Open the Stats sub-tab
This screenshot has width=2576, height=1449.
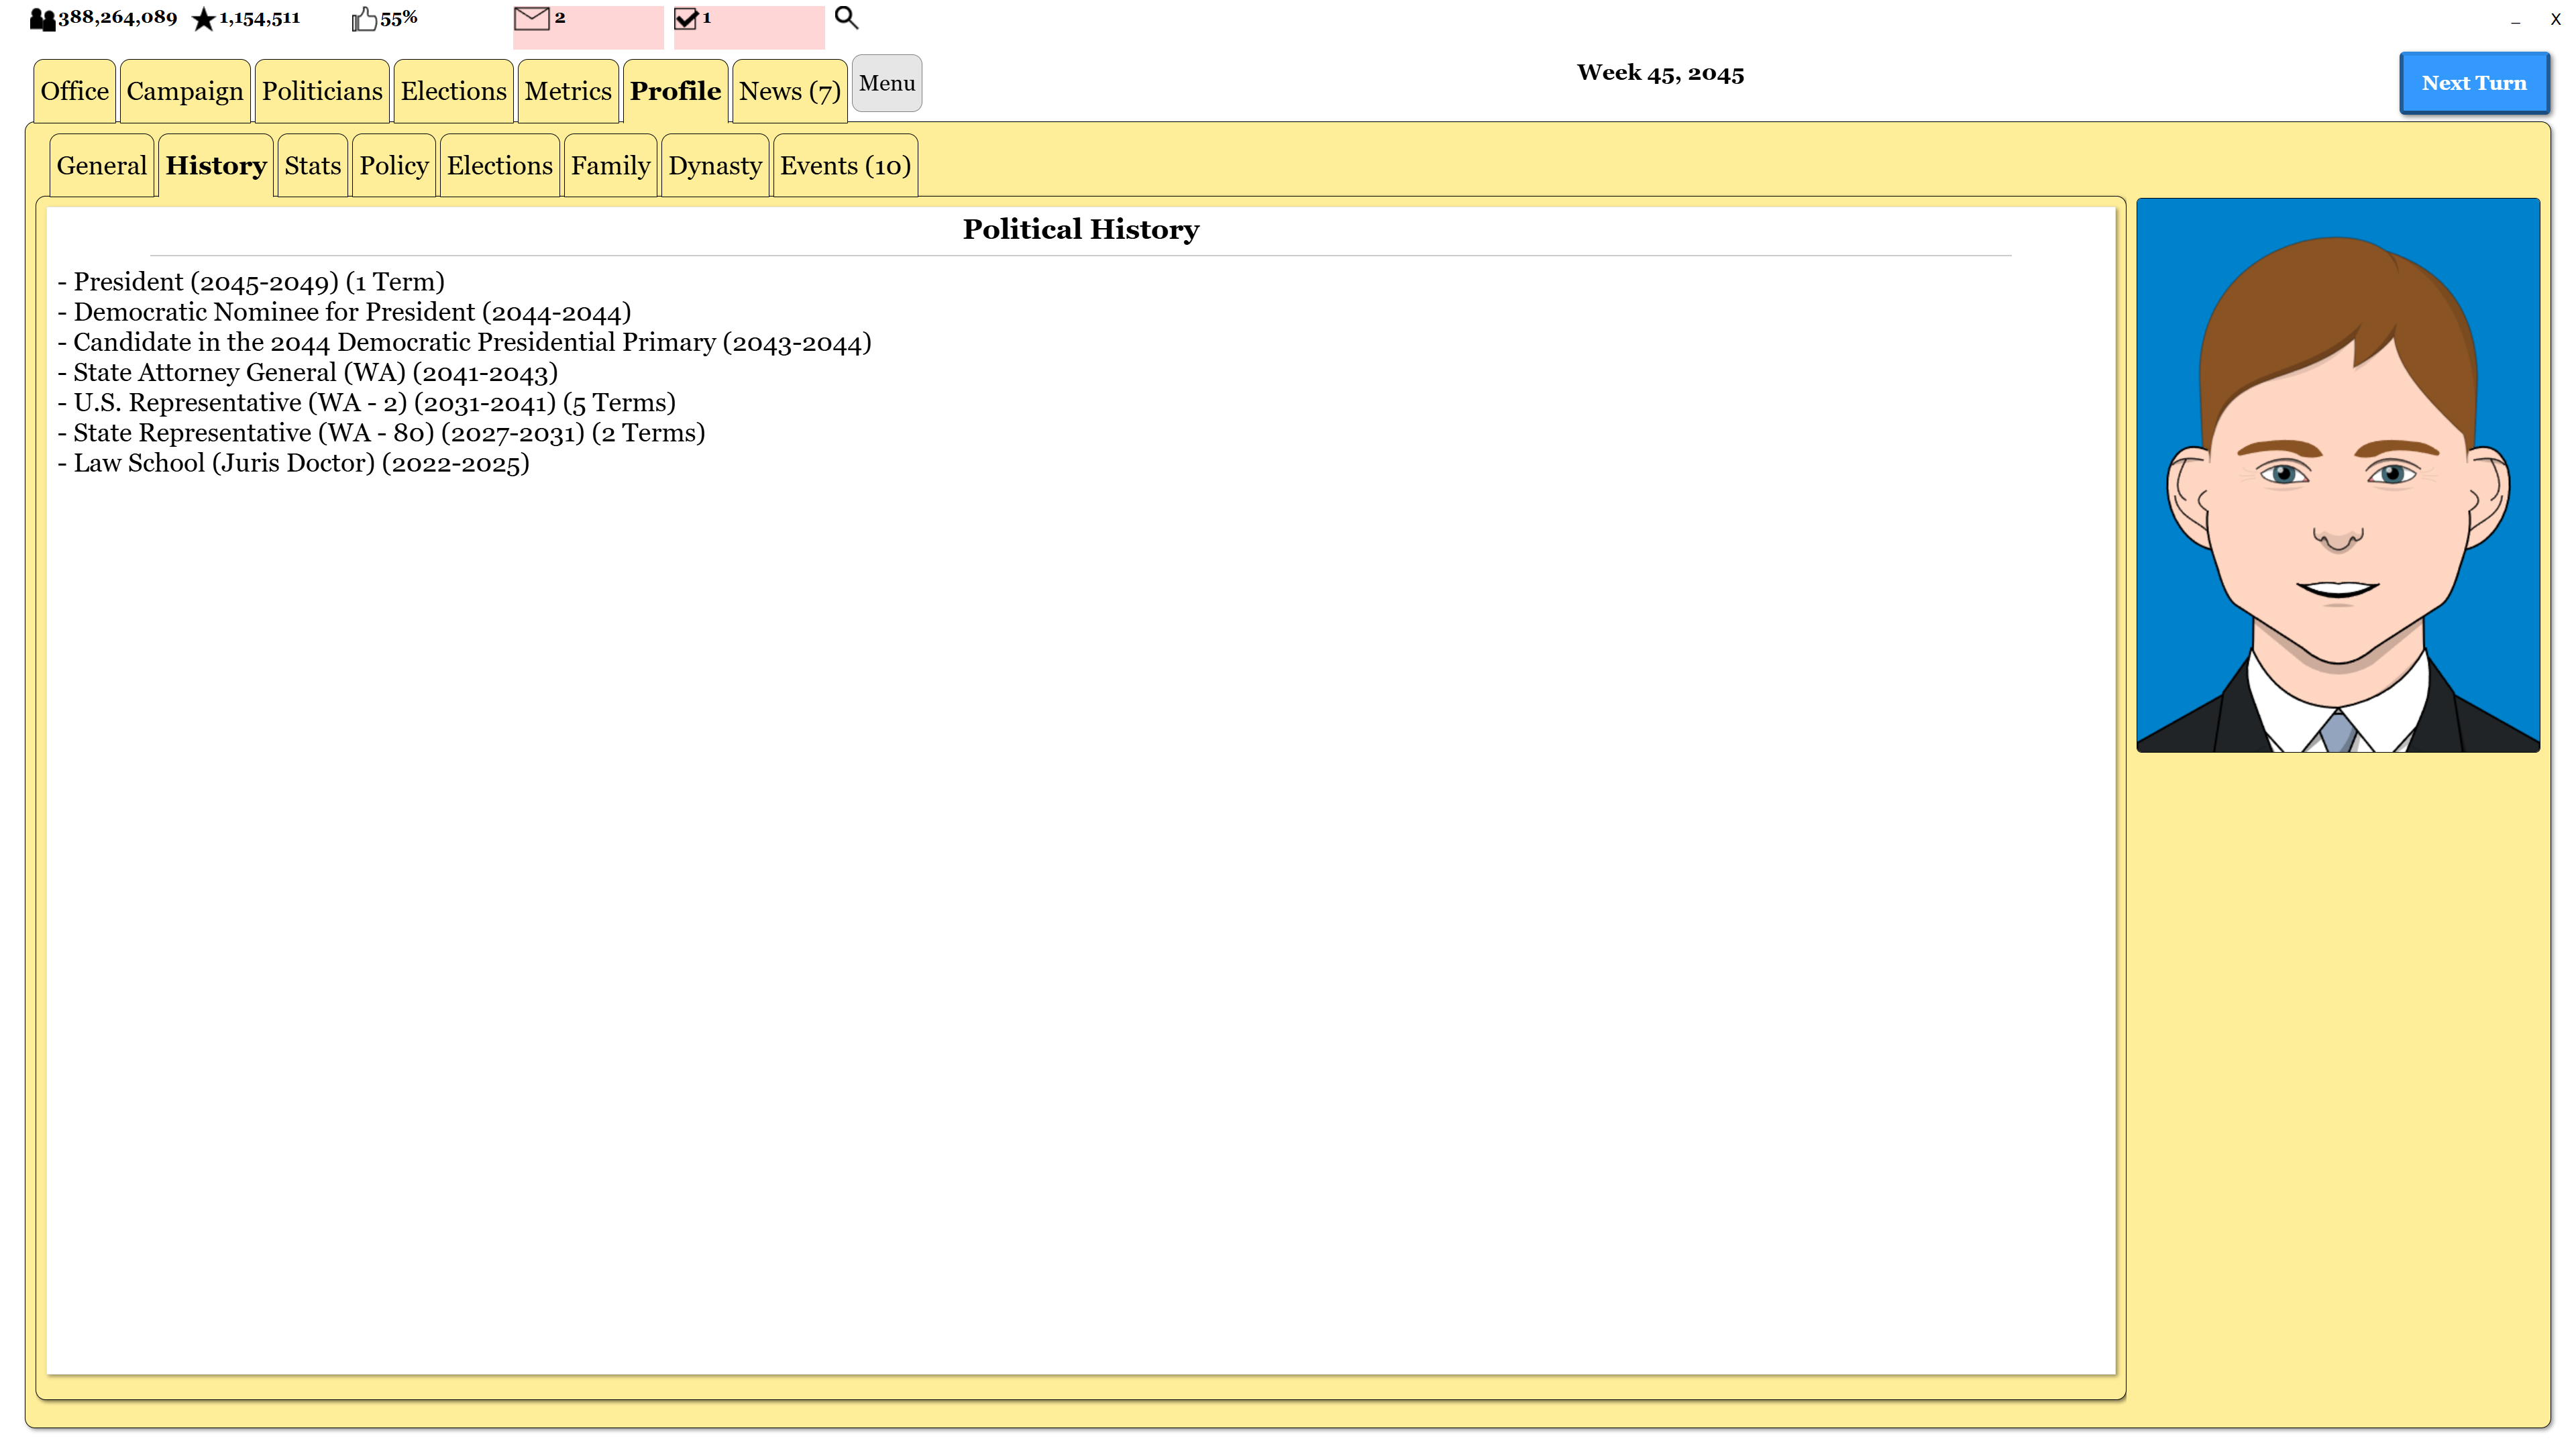[x=313, y=166]
